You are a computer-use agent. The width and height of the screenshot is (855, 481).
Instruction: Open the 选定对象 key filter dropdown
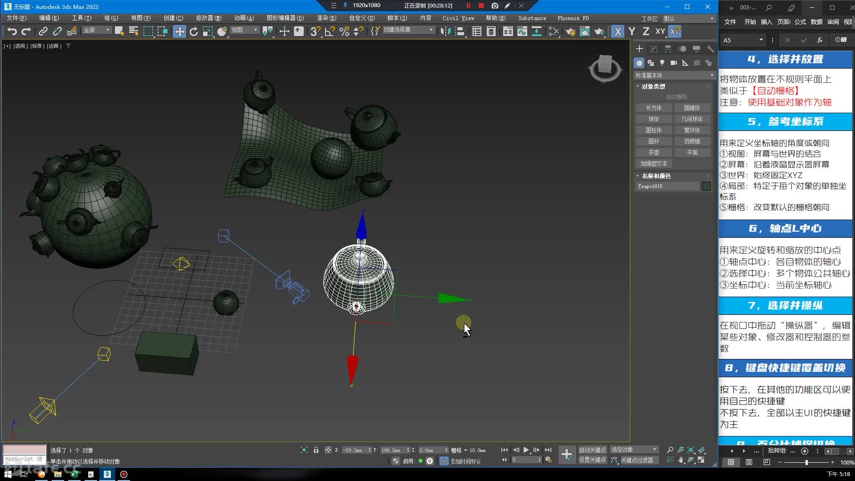point(634,449)
